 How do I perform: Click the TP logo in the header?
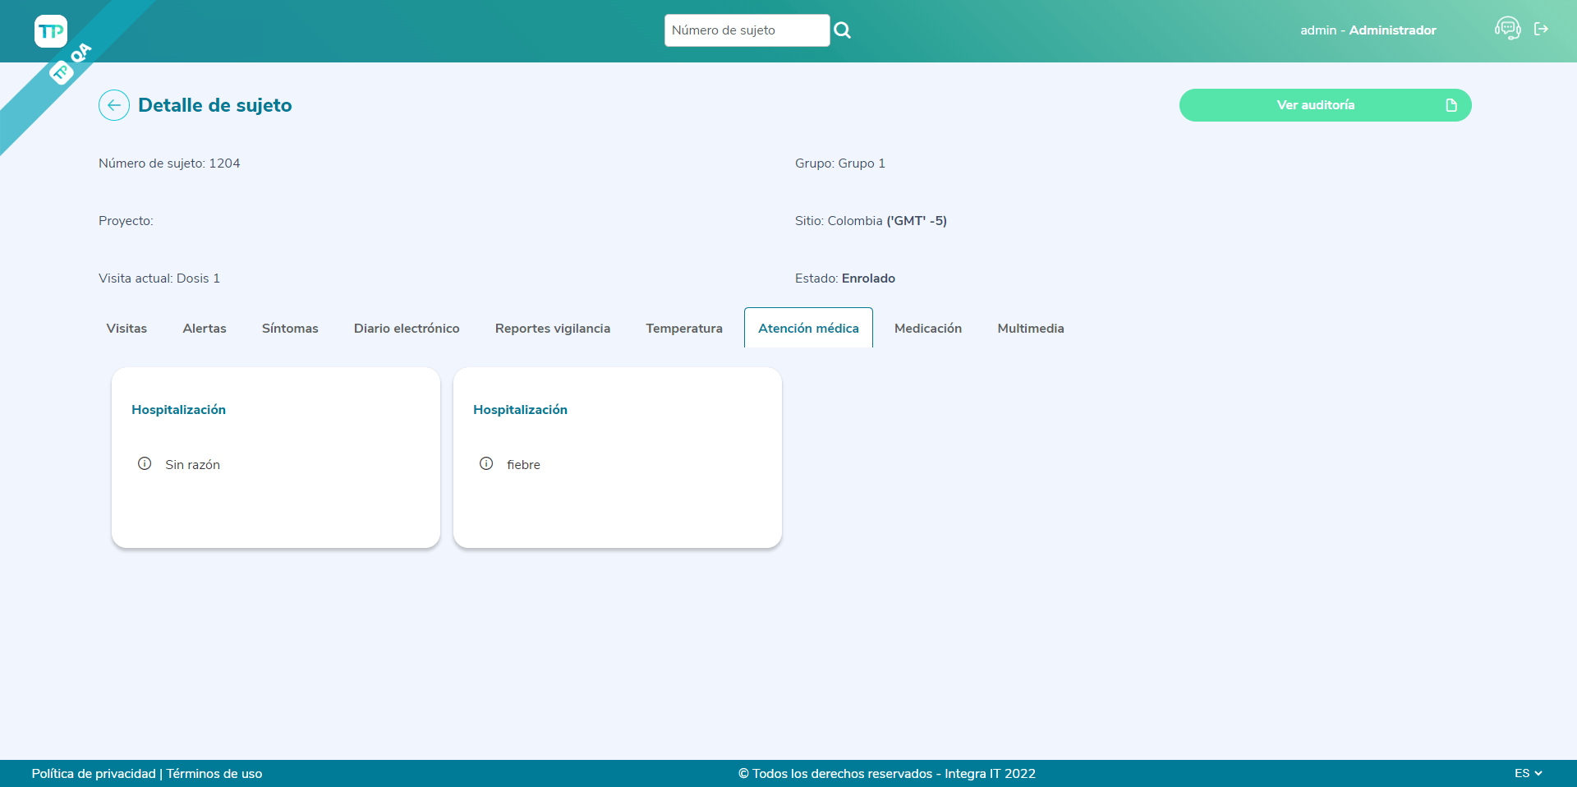tap(51, 31)
